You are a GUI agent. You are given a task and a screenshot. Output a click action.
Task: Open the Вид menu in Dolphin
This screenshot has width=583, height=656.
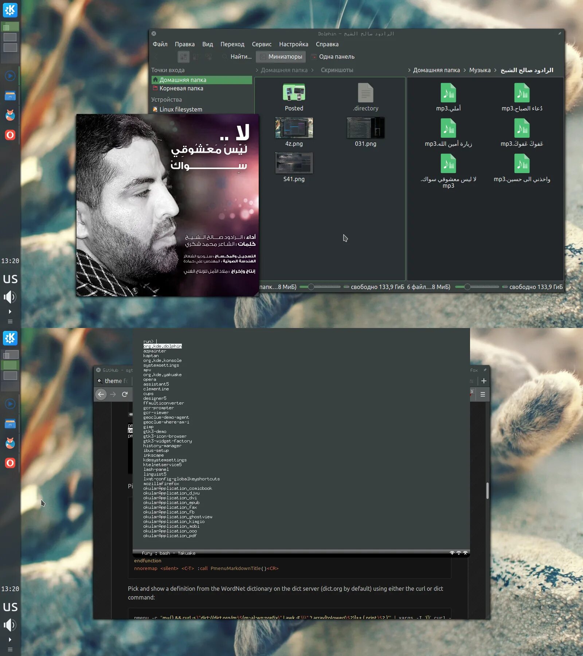[208, 44]
